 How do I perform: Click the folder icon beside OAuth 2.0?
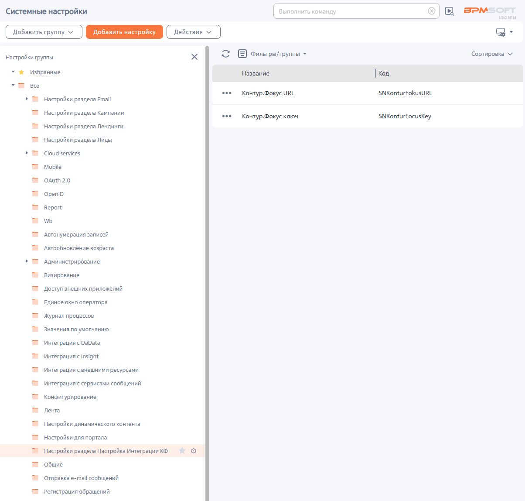click(x=36, y=180)
